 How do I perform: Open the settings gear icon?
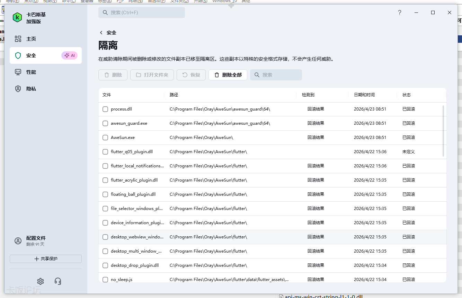(41, 281)
